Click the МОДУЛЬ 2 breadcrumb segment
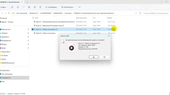 (x=94, y=13)
